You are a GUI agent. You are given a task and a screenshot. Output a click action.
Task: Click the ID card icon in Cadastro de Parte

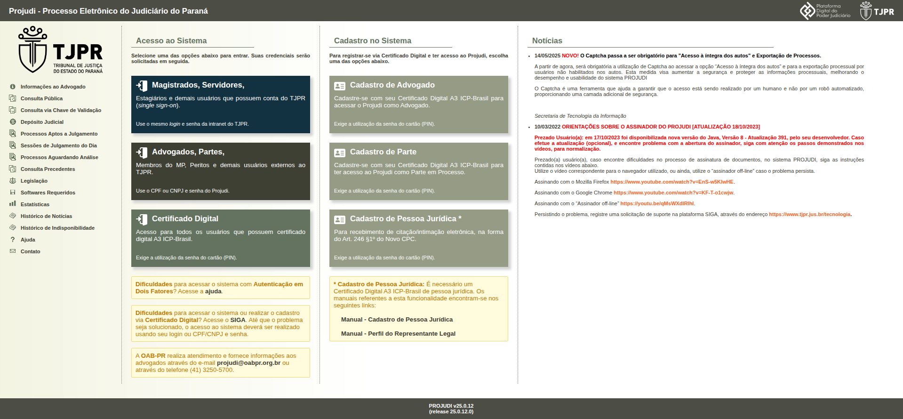[340, 153]
